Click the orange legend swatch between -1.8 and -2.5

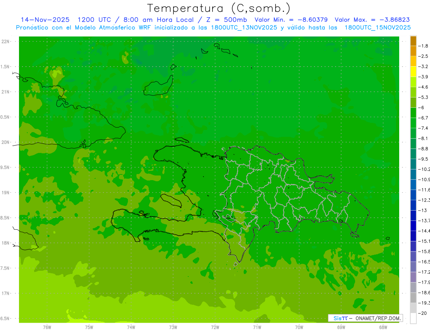(413, 51)
